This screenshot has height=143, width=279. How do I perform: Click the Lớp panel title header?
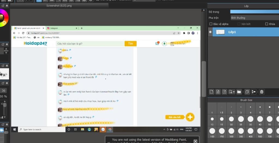[x=246, y=6]
